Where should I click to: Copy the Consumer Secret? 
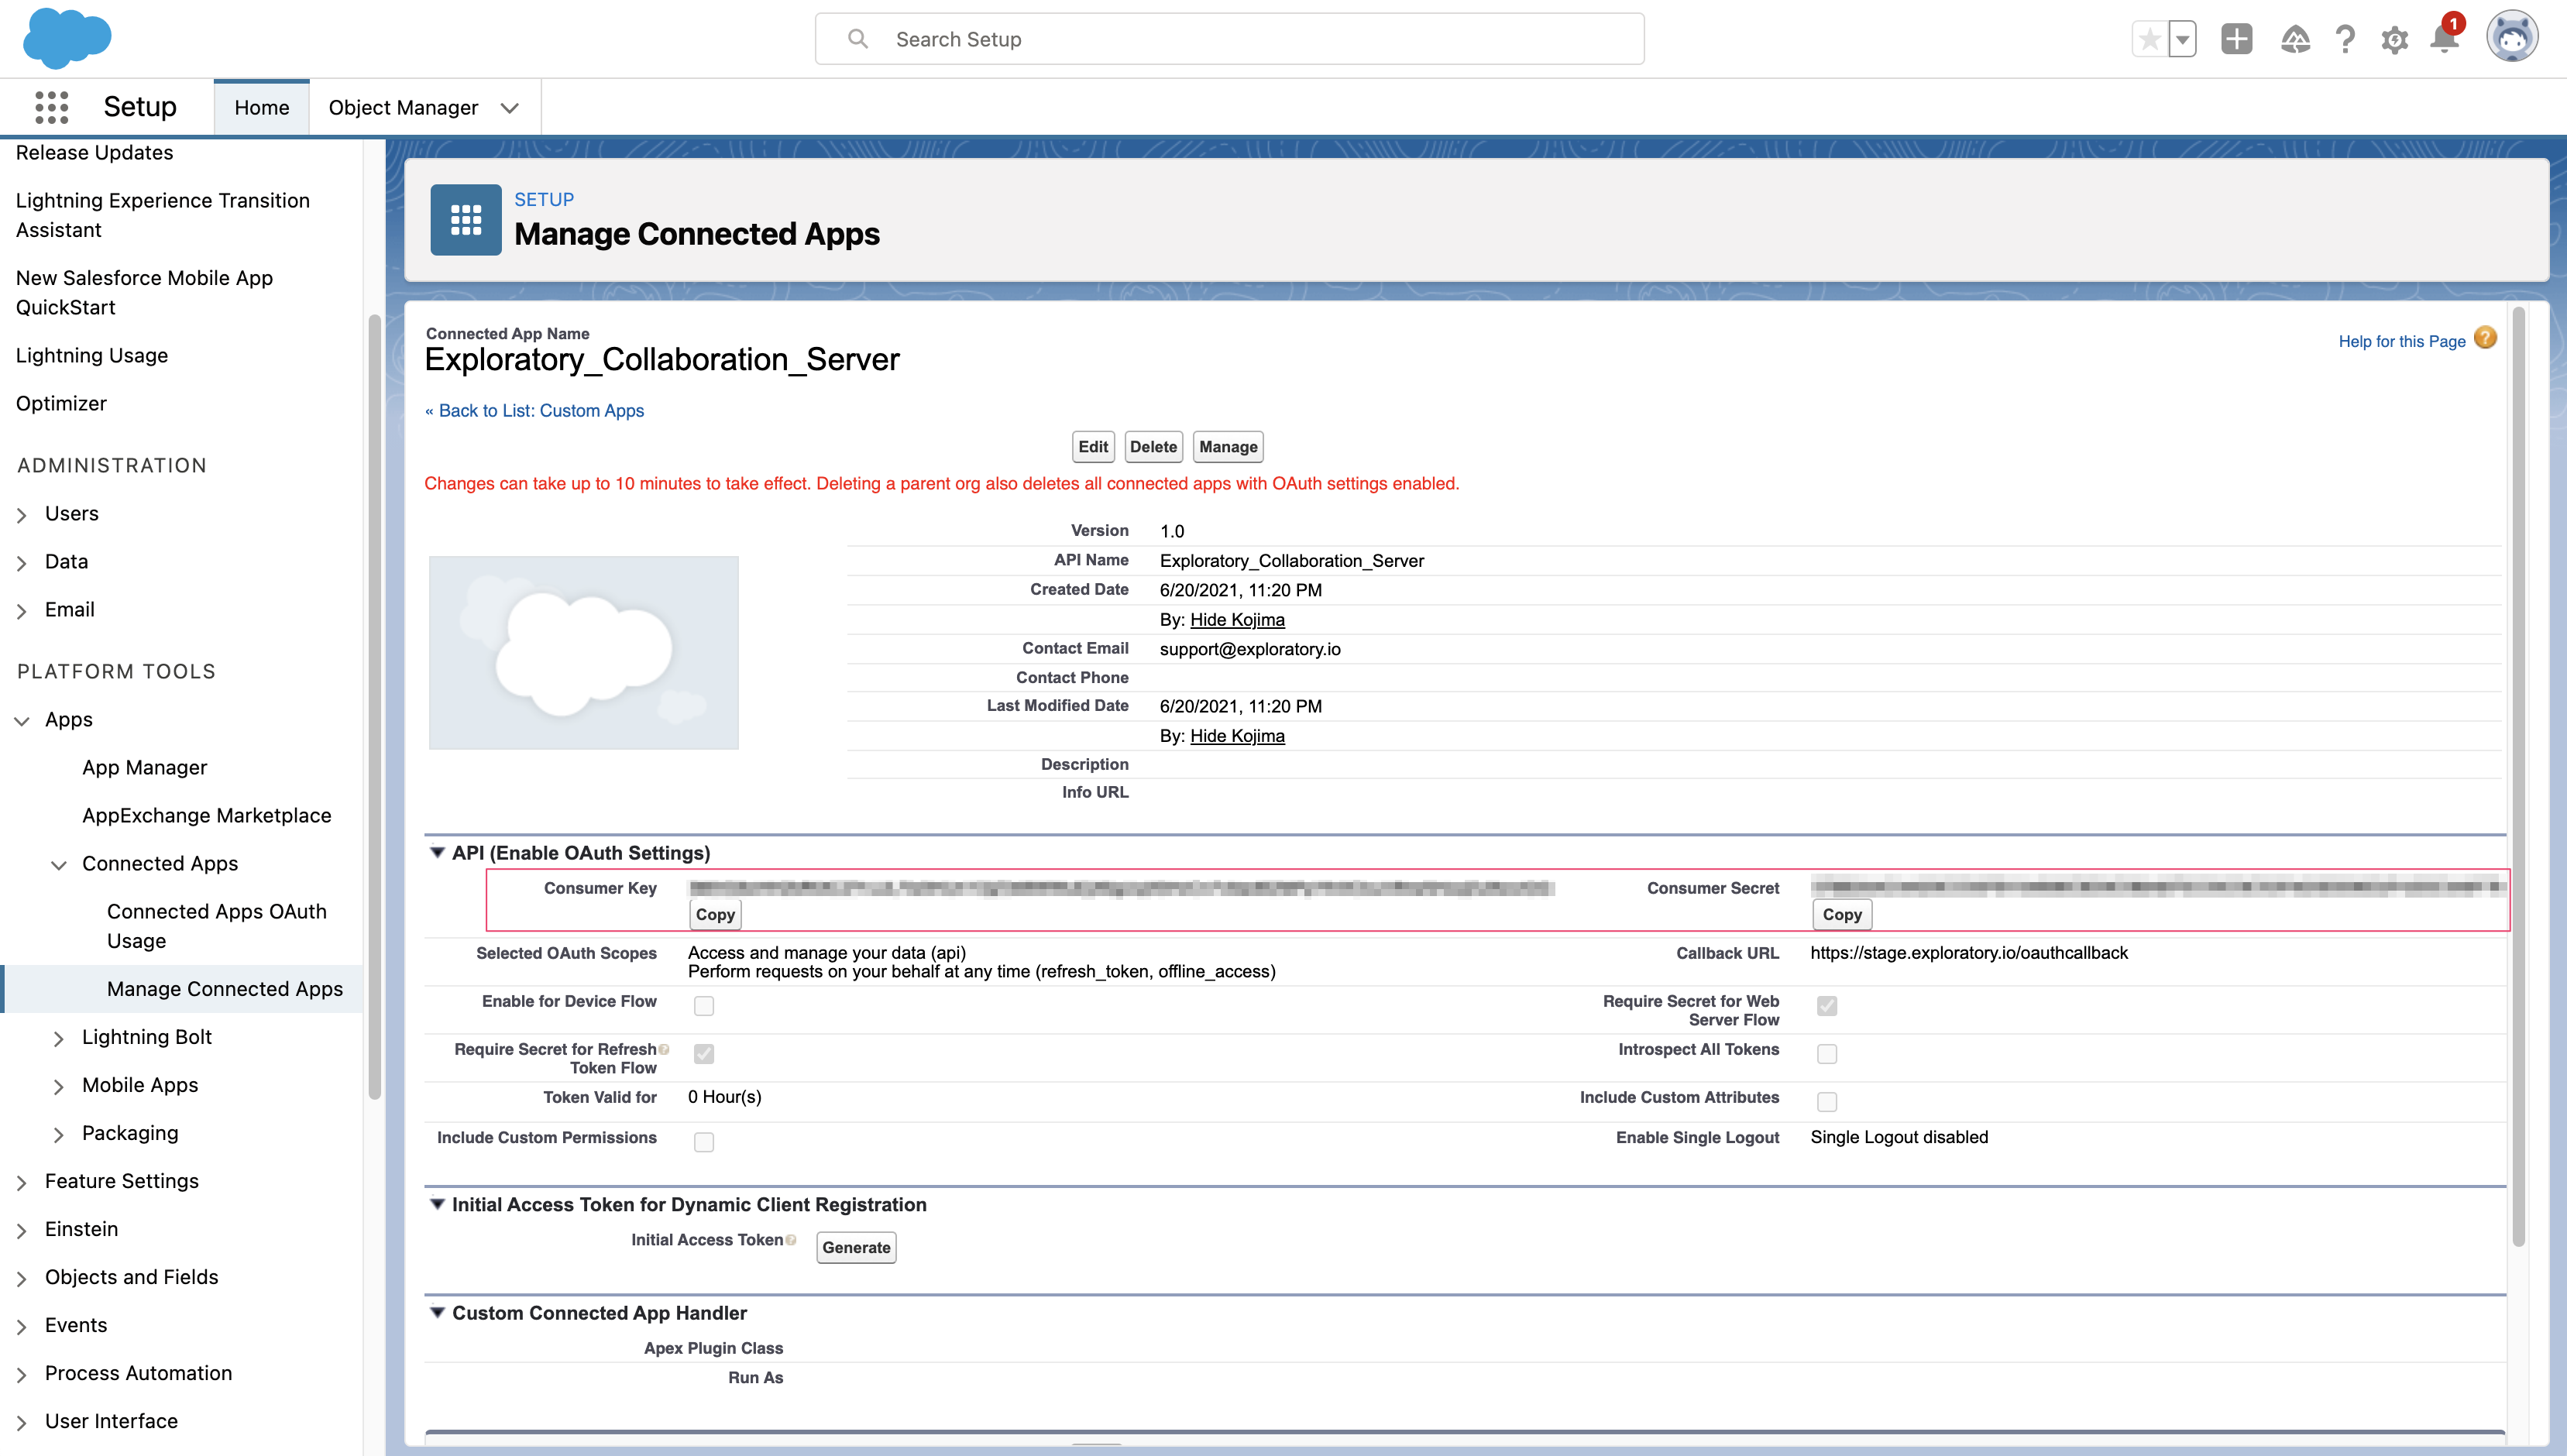point(1842,914)
